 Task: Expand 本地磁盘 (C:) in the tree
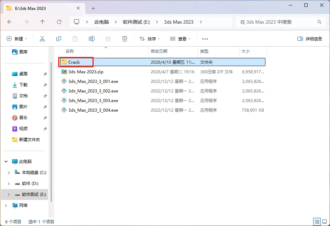9,173
